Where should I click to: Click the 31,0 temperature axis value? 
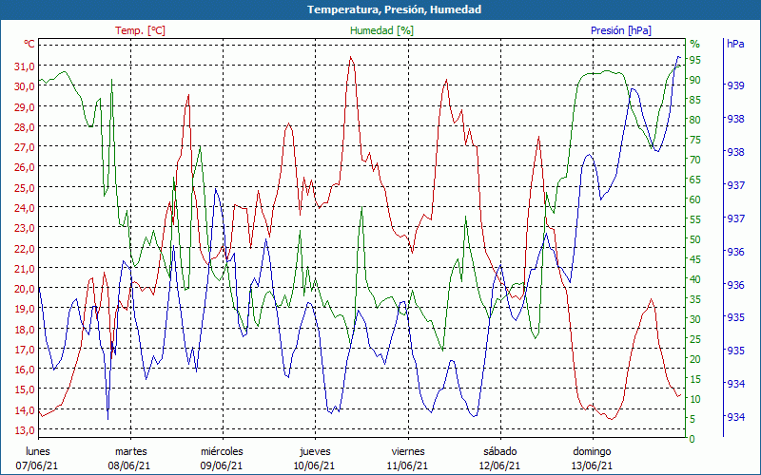pos(23,66)
